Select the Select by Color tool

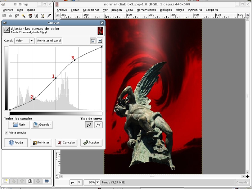pos(30,15)
